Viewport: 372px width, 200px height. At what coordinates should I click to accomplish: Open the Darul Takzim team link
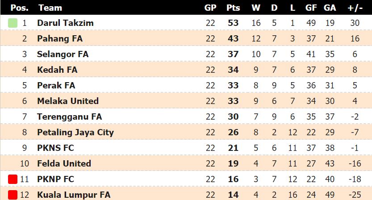coord(65,23)
